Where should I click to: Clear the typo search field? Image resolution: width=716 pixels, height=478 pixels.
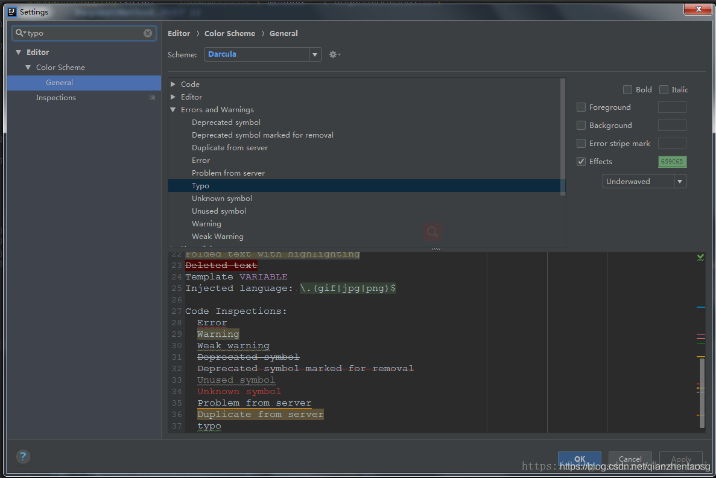[148, 33]
